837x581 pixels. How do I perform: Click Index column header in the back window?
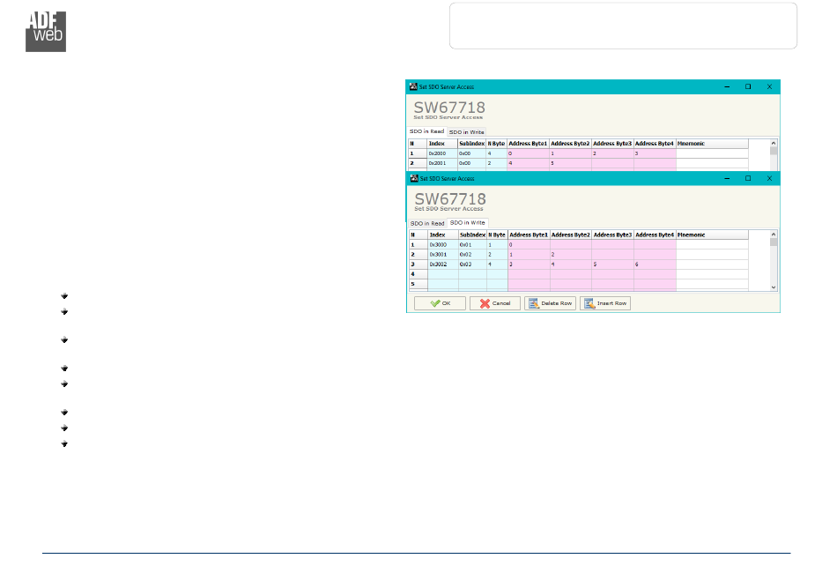click(442, 144)
